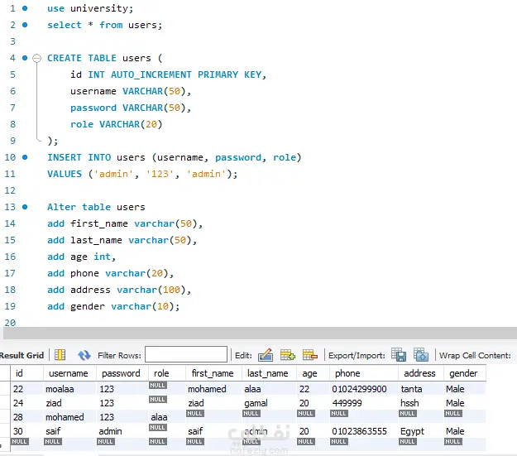Click the id cell '22'
This screenshot has height=456, width=517.
[26, 389]
